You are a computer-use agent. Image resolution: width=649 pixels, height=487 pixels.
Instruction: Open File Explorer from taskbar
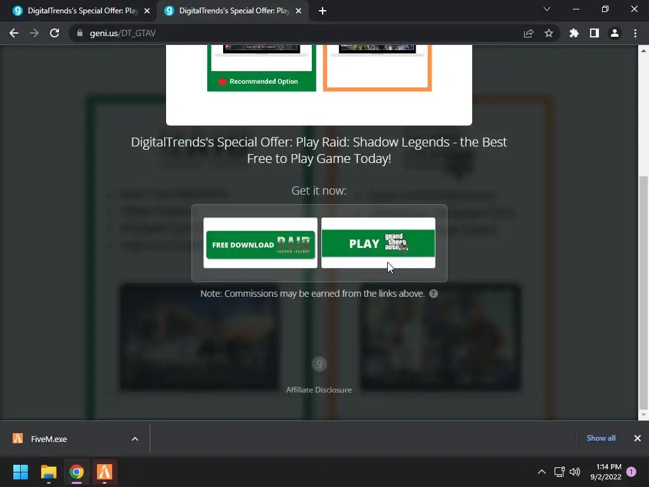click(x=48, y=472)
